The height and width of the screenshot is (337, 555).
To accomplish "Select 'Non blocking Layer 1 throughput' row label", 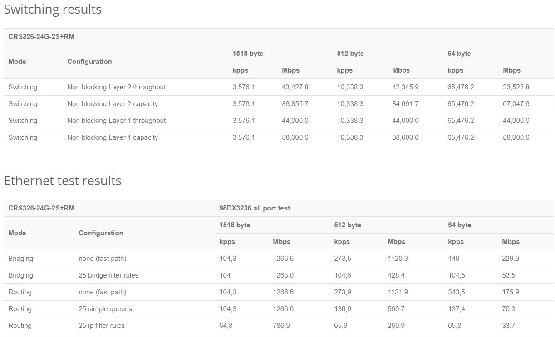I will click(x=117, y=121).
